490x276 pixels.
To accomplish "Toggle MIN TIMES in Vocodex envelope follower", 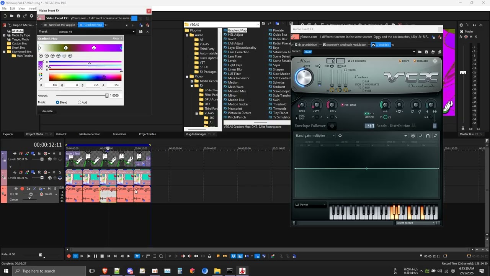I will click(x=348, y=105).
